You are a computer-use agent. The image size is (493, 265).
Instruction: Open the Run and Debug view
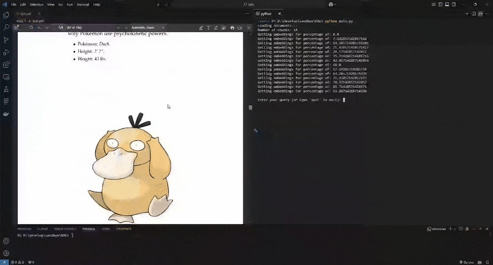pyautogui.click(x=6, y=52)
